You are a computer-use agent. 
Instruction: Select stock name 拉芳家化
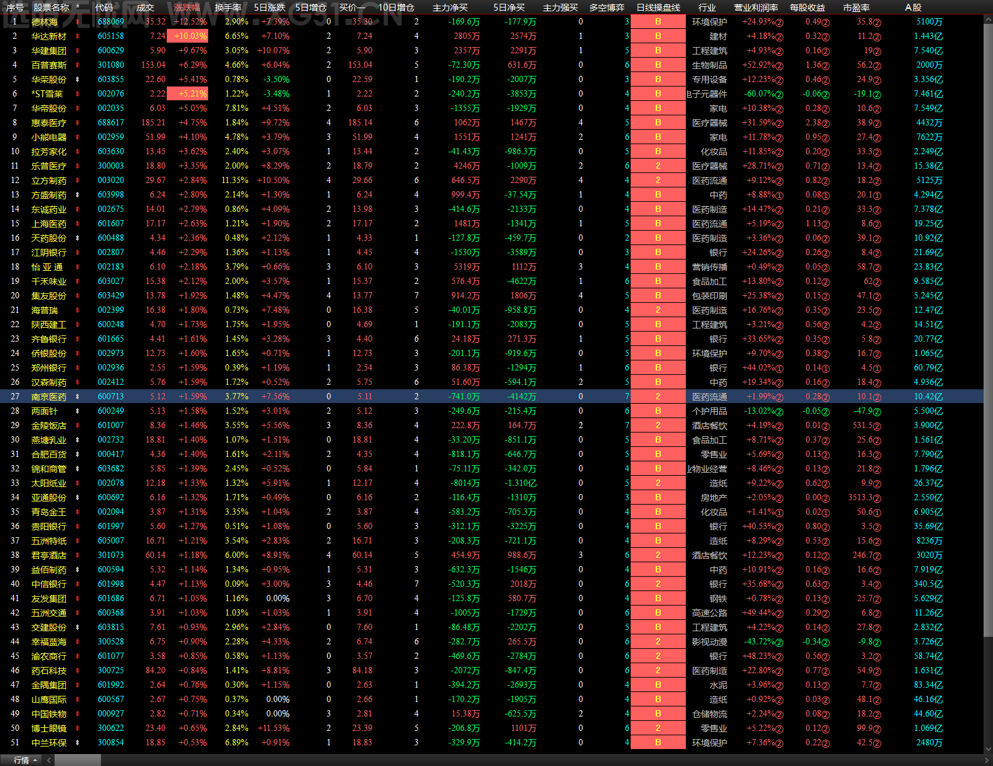coord(49,152)
